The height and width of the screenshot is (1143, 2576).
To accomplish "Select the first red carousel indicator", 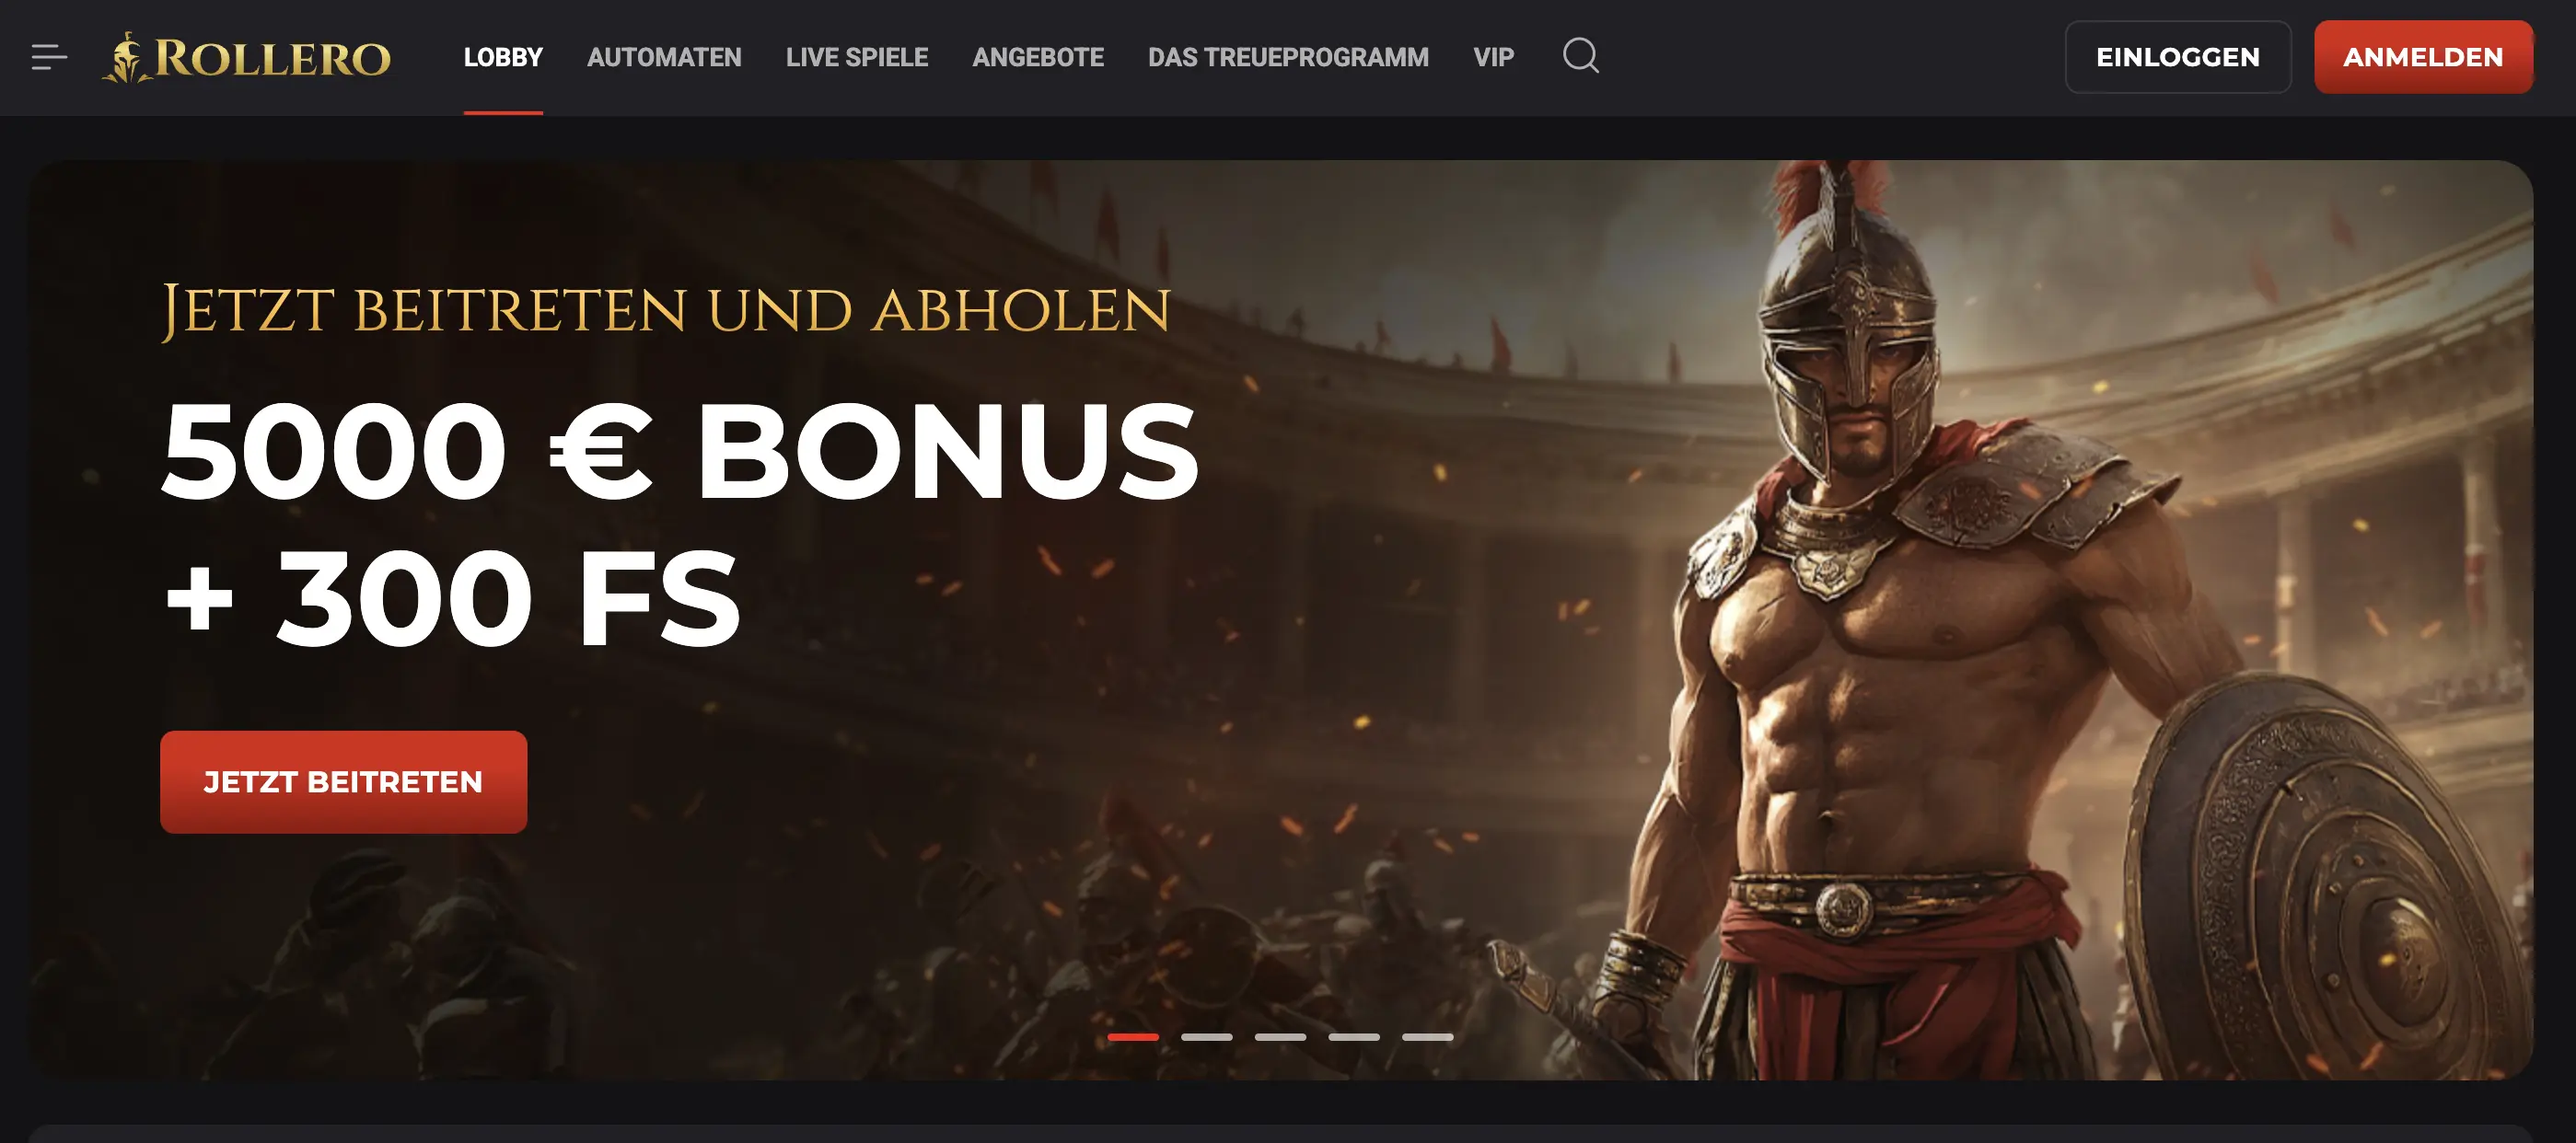I will [1133, 1037].
